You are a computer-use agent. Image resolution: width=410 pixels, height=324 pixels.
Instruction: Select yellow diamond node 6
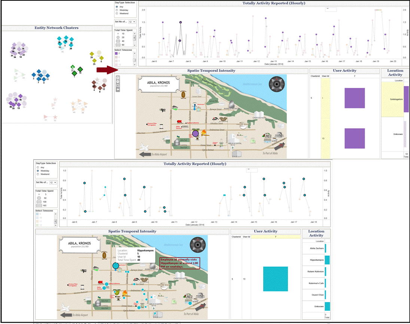pyautogui.click(x=102, y=58)
